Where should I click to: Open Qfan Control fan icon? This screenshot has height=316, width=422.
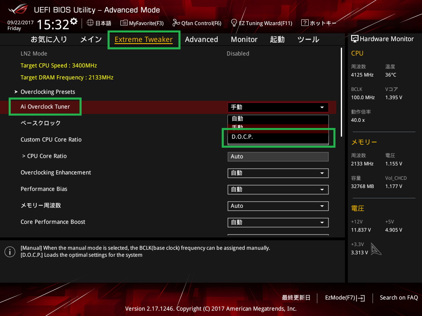(176, 23)
